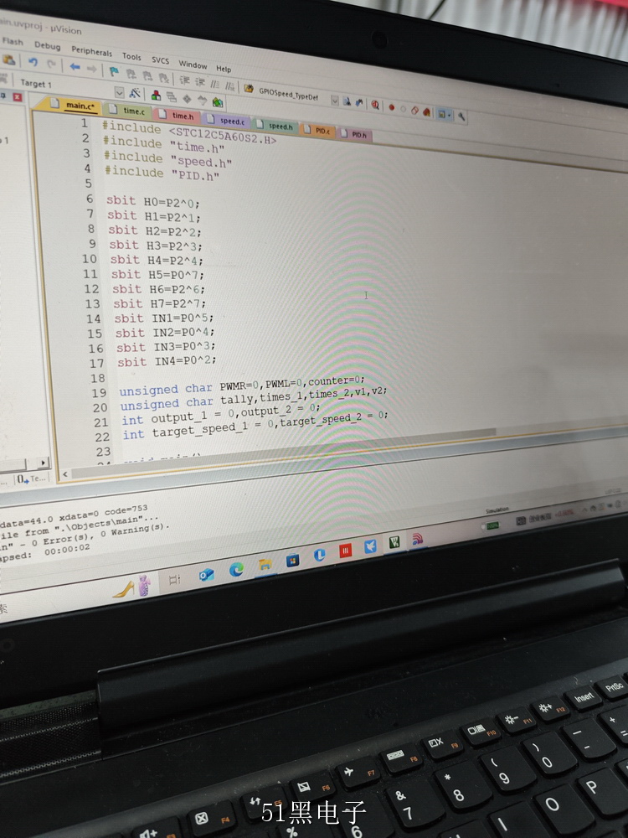This screenshot has height=838, width=628.
Task: Click the line sbit H5=P0^7;
Action: point(157,275)
